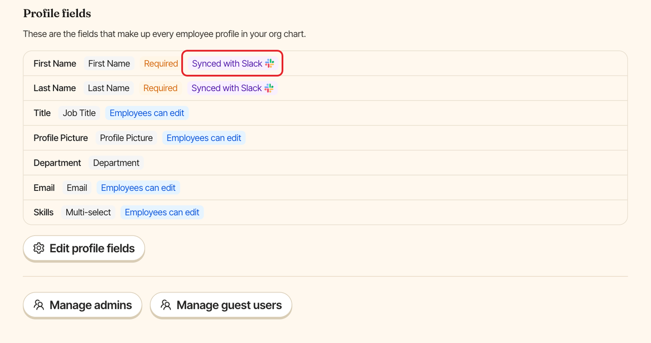Click the Multi-select type badge
Image resolution: width=651 pixels, height=343 pixels.
pos(88,212)
